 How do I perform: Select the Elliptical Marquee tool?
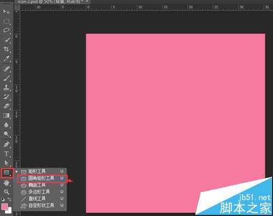coord(7,21)
